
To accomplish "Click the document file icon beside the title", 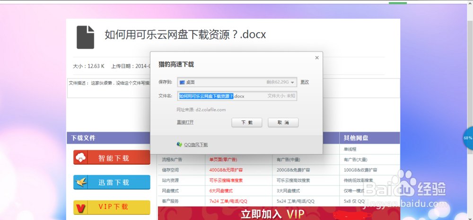I will (85, 37).
